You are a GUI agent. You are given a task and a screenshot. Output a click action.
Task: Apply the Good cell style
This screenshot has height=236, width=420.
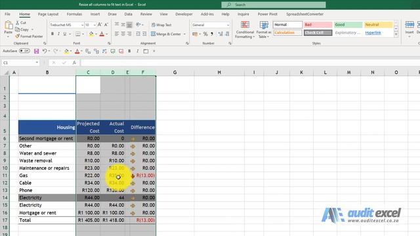[348, 25]
